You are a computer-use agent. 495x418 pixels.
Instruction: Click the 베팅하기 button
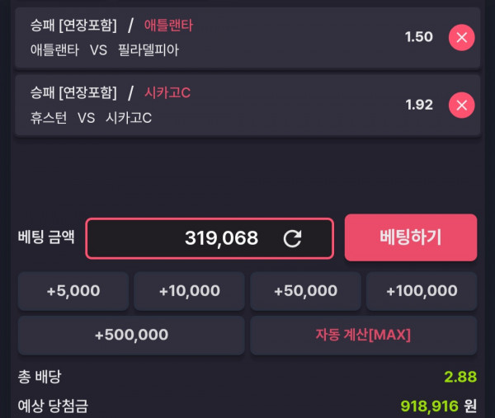[411, 237]
